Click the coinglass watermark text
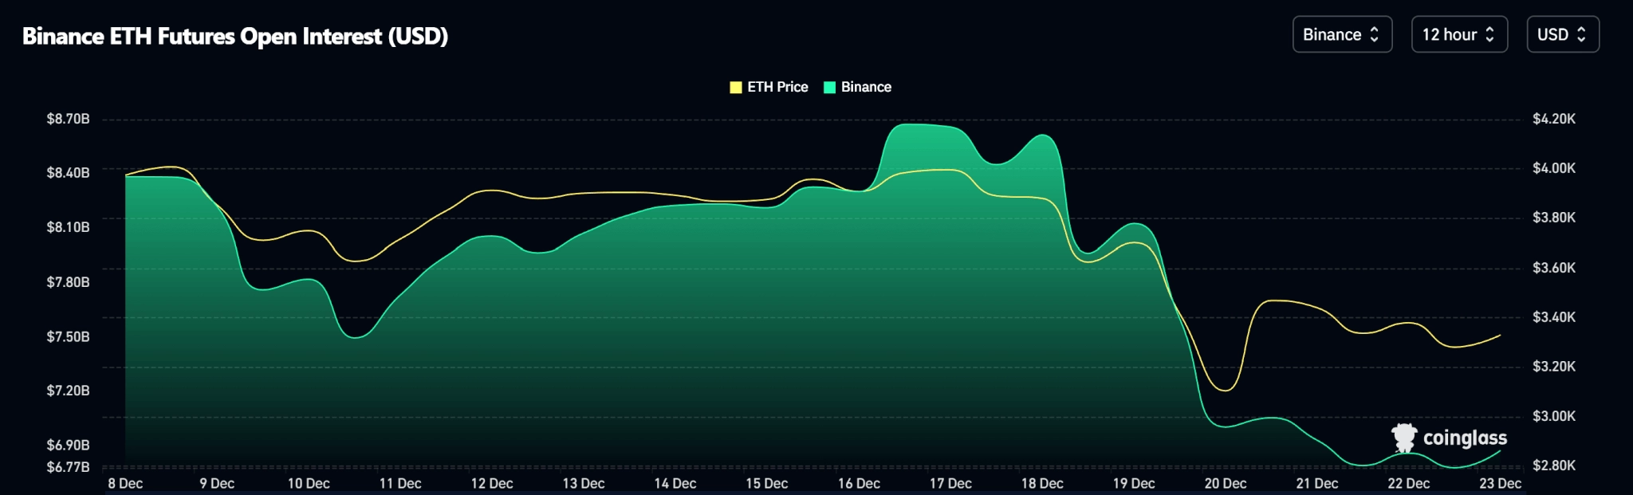 (1465, 438)
